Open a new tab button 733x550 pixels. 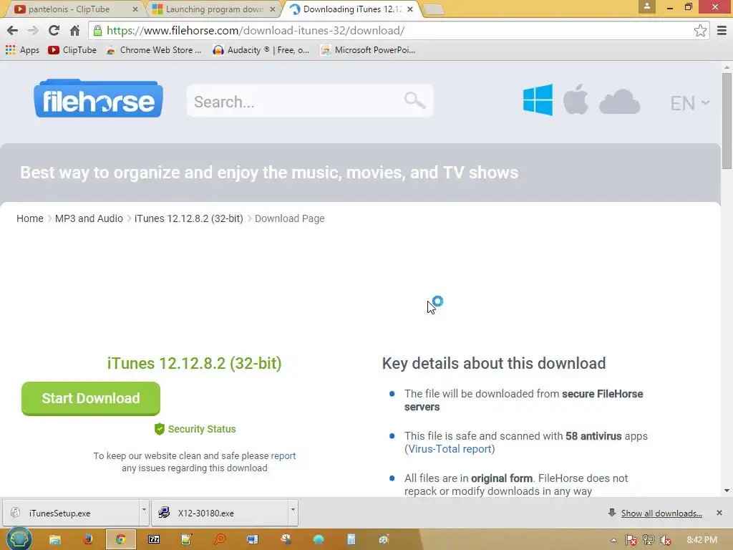coord(433,10)
